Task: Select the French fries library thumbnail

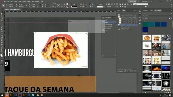Action: click(x=147, y=38)
